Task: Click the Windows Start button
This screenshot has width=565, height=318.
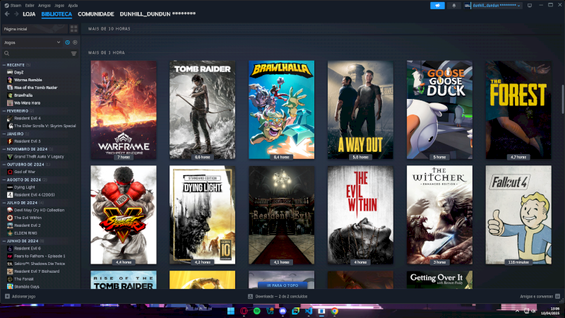Action: pyautogui.click(x=230, y=310)
